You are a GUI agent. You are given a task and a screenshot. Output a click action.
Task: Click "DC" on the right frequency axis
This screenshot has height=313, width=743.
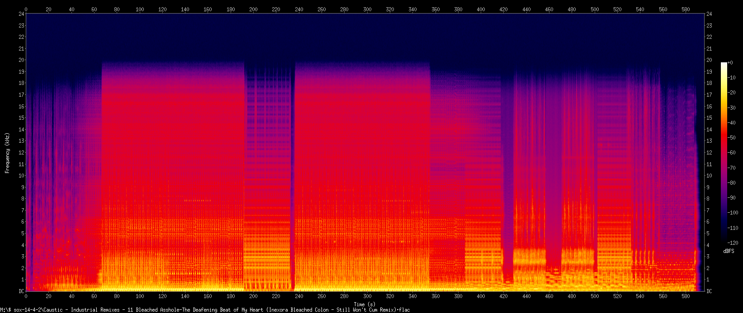click(709, 291)
